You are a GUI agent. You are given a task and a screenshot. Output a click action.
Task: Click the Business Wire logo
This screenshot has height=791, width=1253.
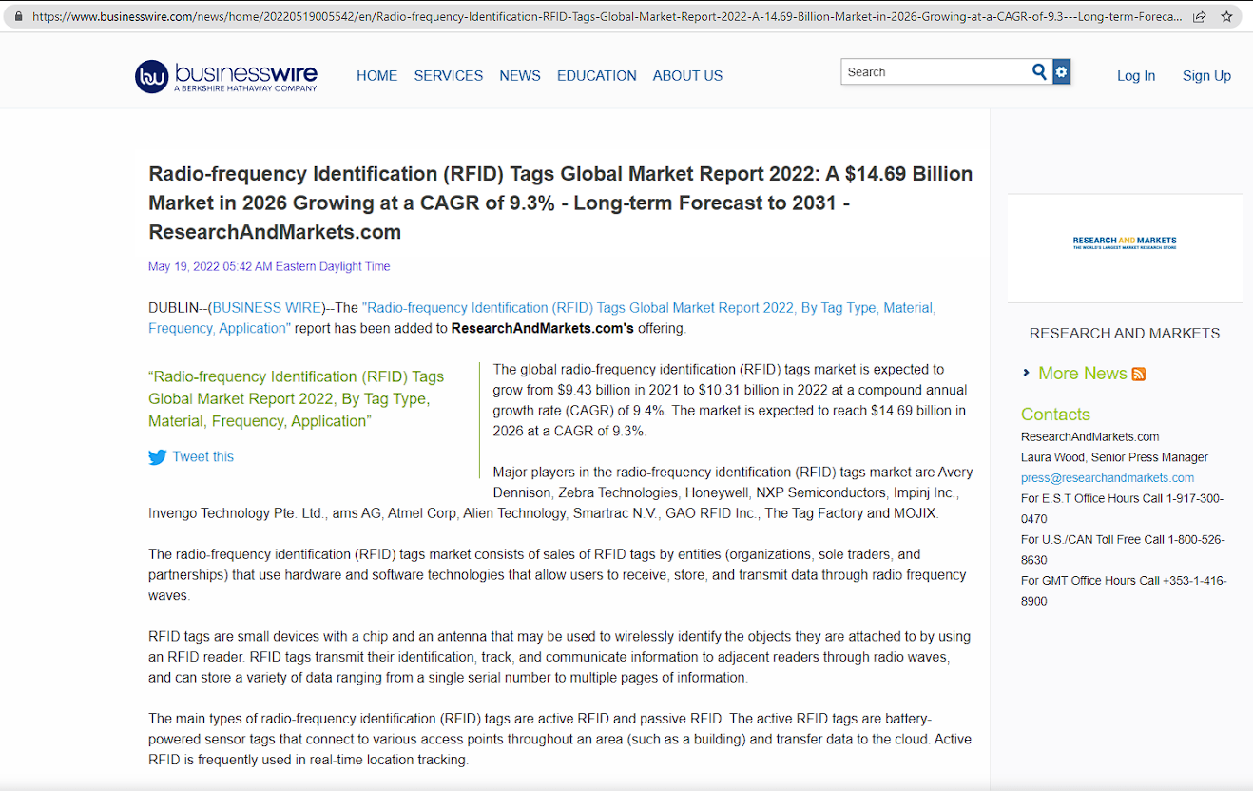226,76
